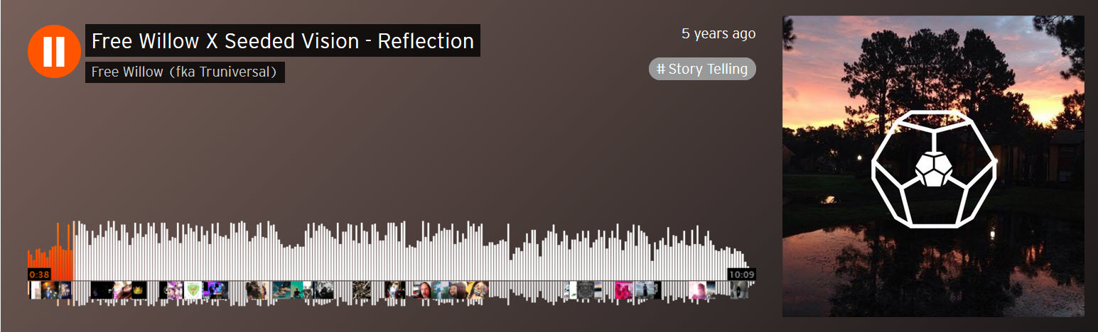Image resolution: width=1098 pixels, height=332 pixels.
Task: Click the 5 years ago upload date
Action: pos(718,33)
